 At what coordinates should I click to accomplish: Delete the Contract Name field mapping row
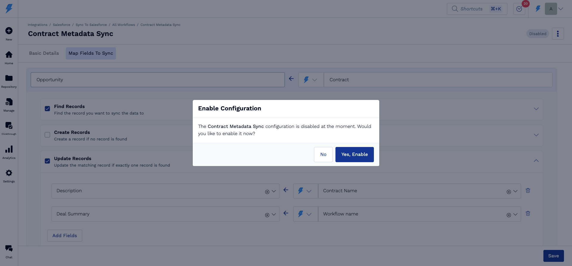[528, 191]
